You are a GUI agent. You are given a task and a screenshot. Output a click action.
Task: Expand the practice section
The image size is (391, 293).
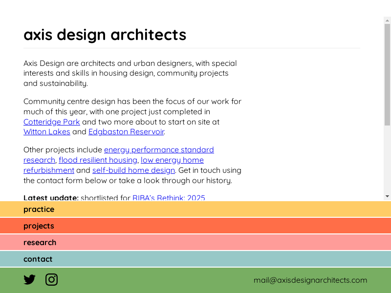39,209
